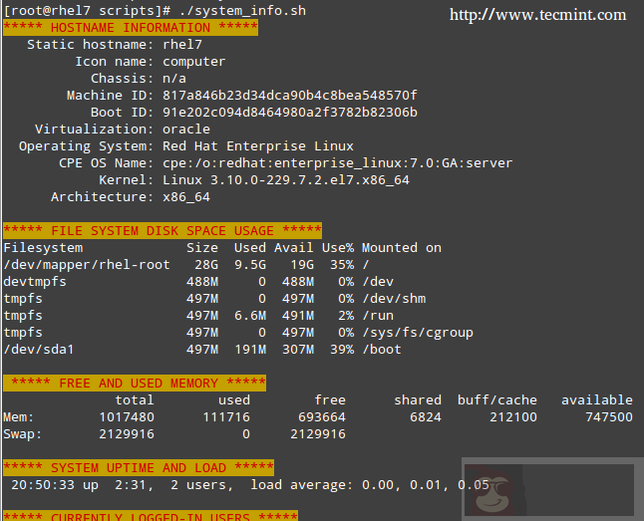
Task: Click the [root@rhel7 scripts]# shell prompt
Action: pyautogui.click(x=87, y=11)
